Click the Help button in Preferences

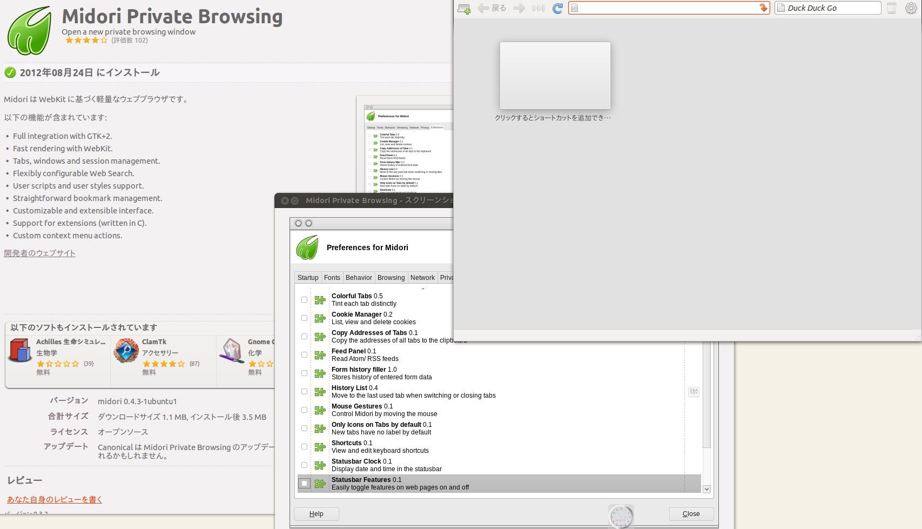point(317,514)
